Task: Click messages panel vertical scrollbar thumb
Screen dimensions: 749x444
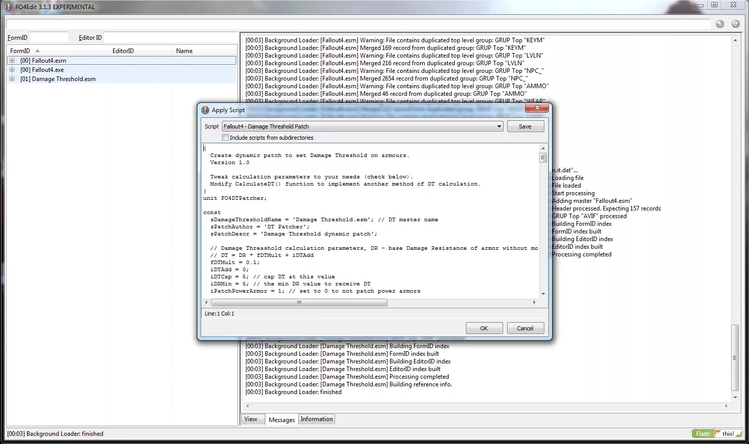Action: coord(735,358)
